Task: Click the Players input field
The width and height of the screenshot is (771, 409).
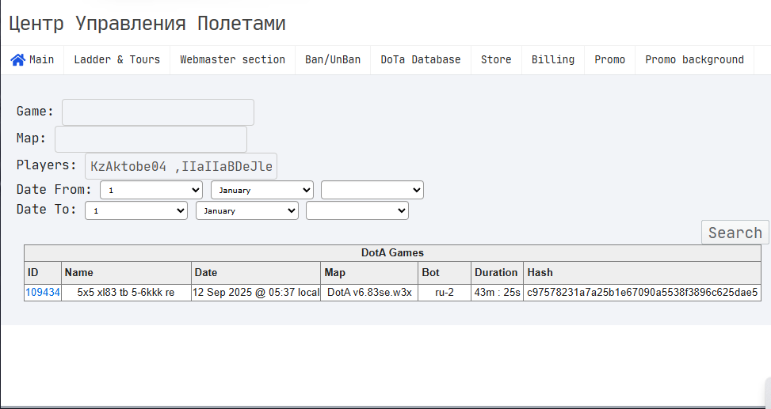Action: click(x=181, y=166)
